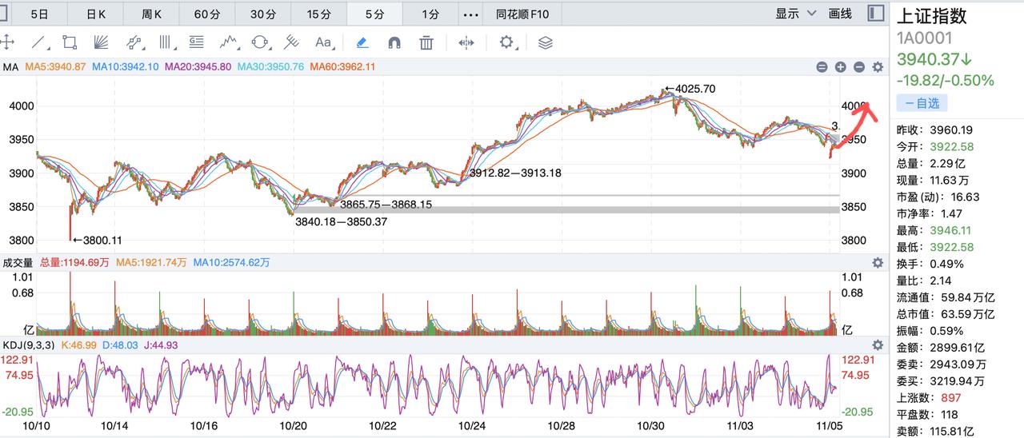The height and width of the screenshot is (438, 1024).
Task: Click the 4025.70 high price marker
Action: point(689,89)
